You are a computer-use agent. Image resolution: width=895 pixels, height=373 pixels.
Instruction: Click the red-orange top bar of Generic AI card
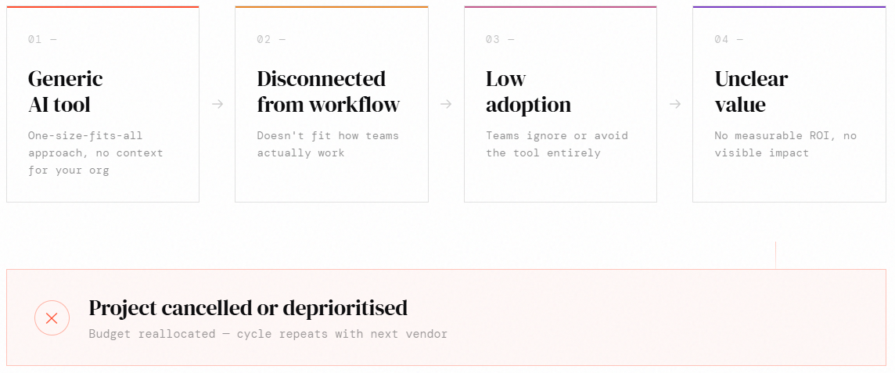click(x=102, y=7)
